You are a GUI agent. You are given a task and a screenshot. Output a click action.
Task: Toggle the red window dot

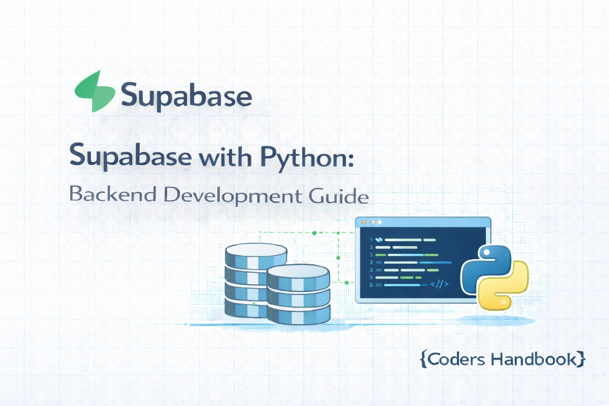[363, 222]
